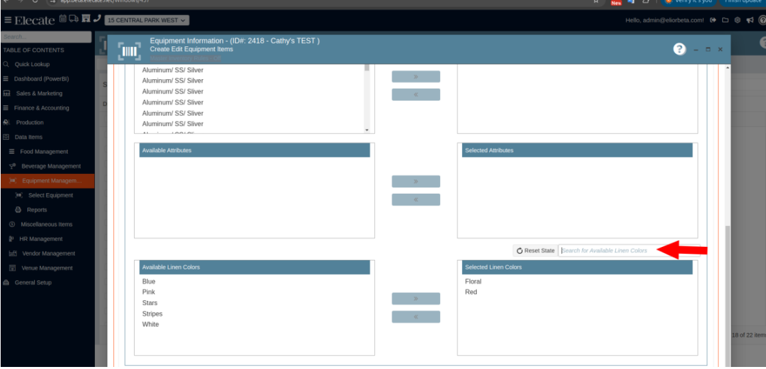Open Dashboard (PowerBI) in sidebar
Image resolution: width=766 pixels, height=369 pixels.
click(x=41, y=79)
